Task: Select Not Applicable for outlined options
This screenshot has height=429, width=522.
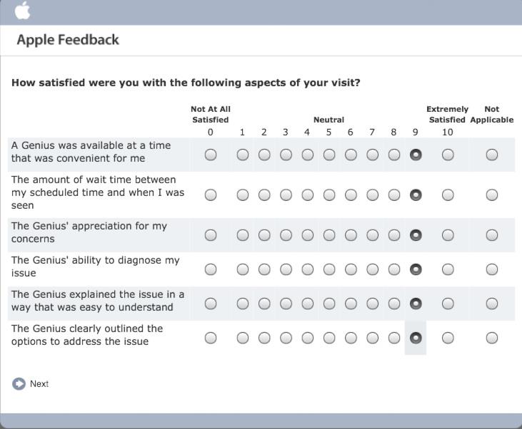Action: tap(492, 338)
